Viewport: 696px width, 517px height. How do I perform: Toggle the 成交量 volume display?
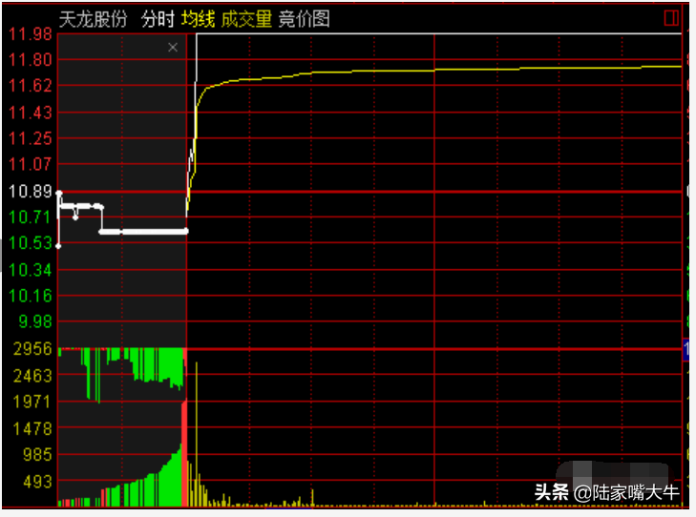pos(246,19)
